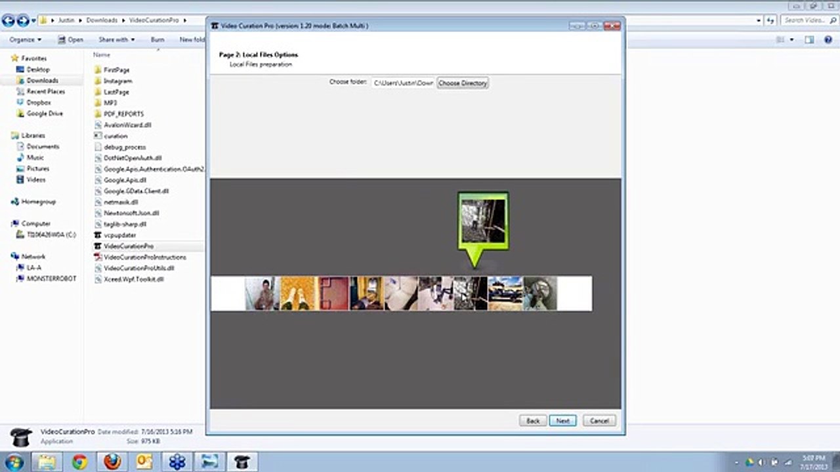This screenshot has width=840, height=472.
Task: Select the FirstPage folder icon
Action: coord(98,69)
